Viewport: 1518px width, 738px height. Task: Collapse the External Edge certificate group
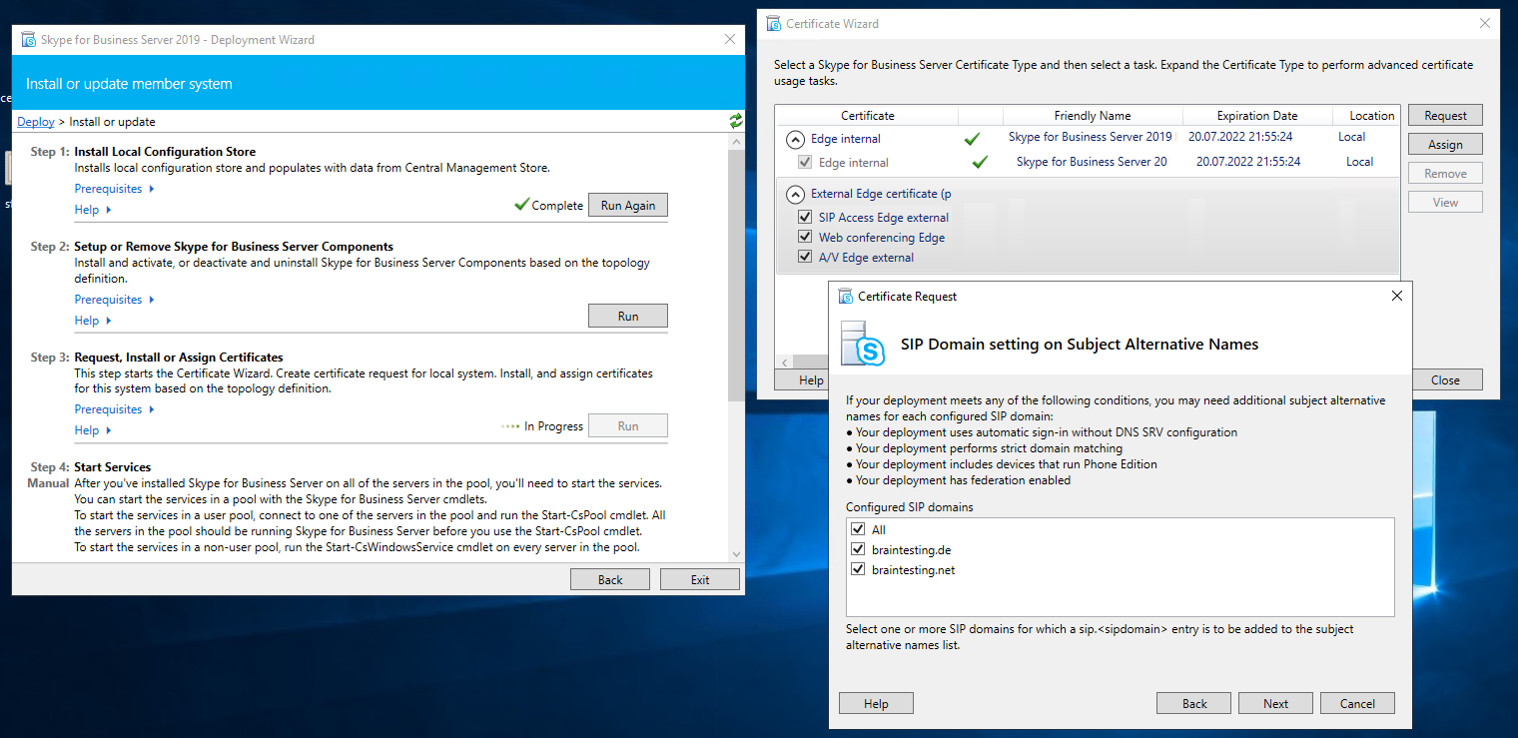point(795,194)
